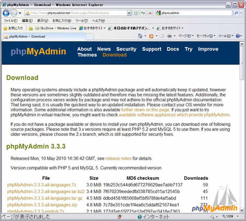Image resolution: width=246 pixels, height=221 pixels.
Task: Click the インターネット security zone indicator
Action: (x=154, y=217)
